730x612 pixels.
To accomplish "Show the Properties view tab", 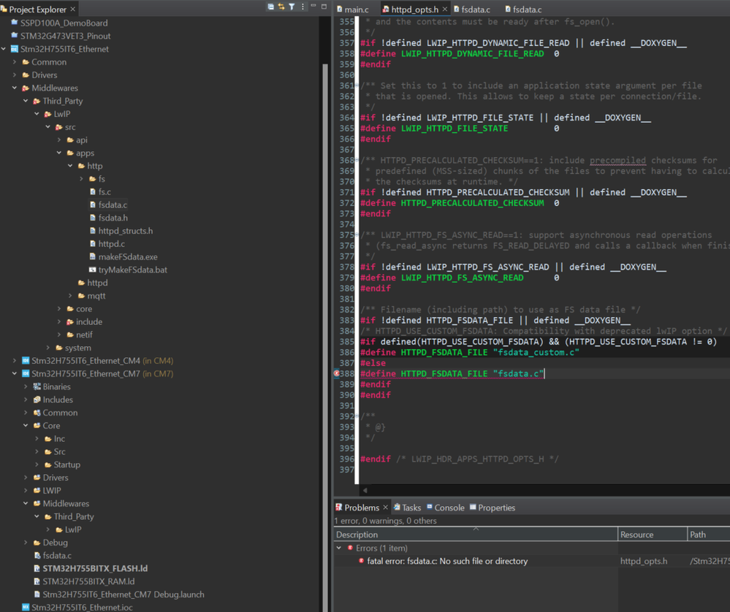I will point(496,508).
